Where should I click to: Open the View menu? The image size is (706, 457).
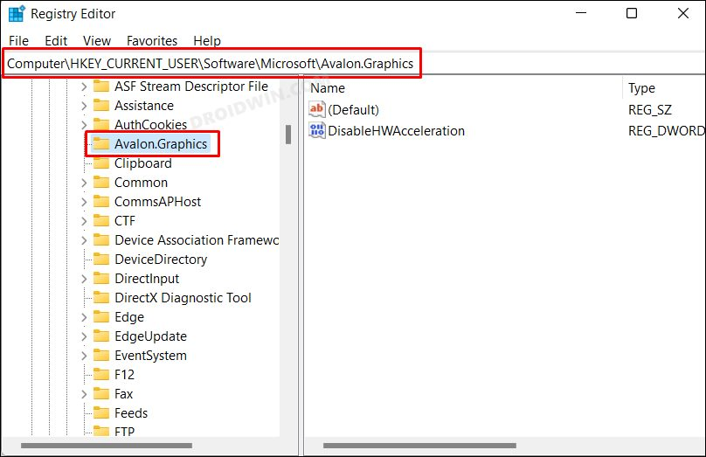[x=97, y=41]
